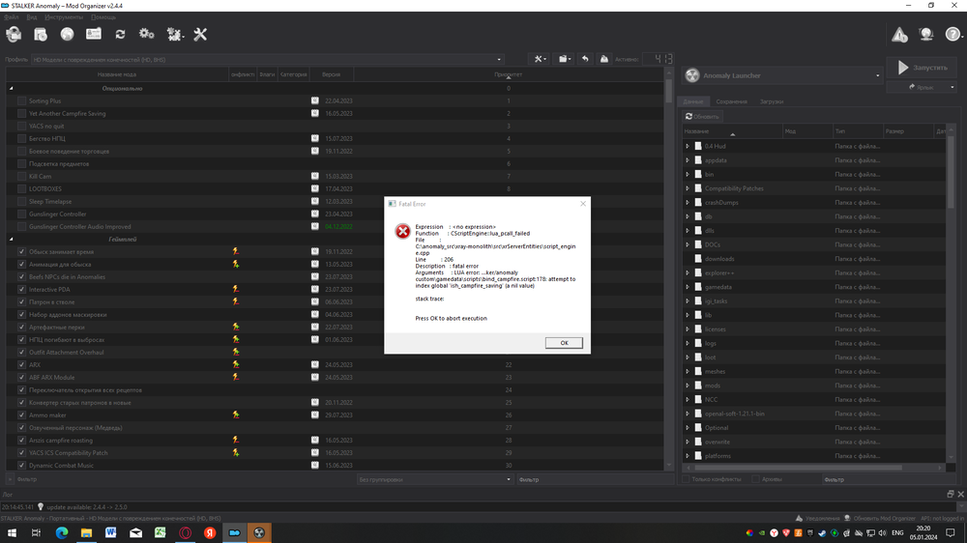Screen dimensions: 967x543
Task: Click the refresh toolbar icon
Action: [x=120, y=35]
